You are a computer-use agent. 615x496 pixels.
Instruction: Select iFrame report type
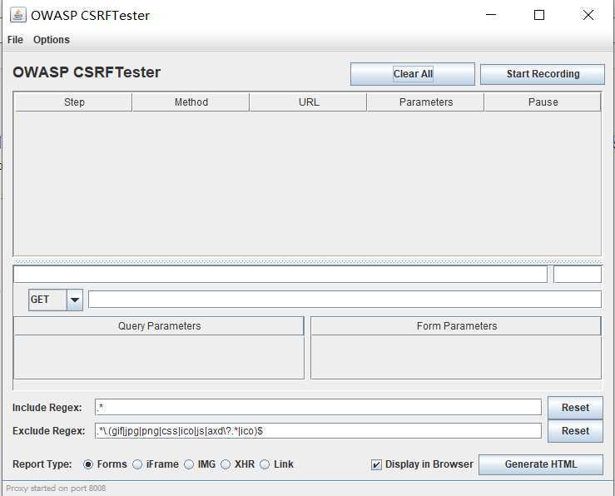[156, 464]
